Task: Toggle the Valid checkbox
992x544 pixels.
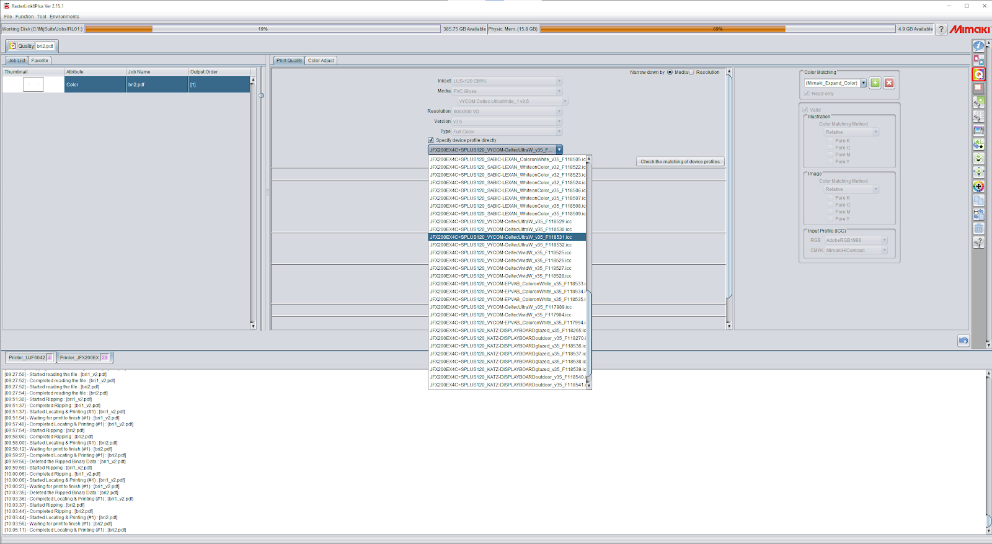Action: click(x=805, y=110)
